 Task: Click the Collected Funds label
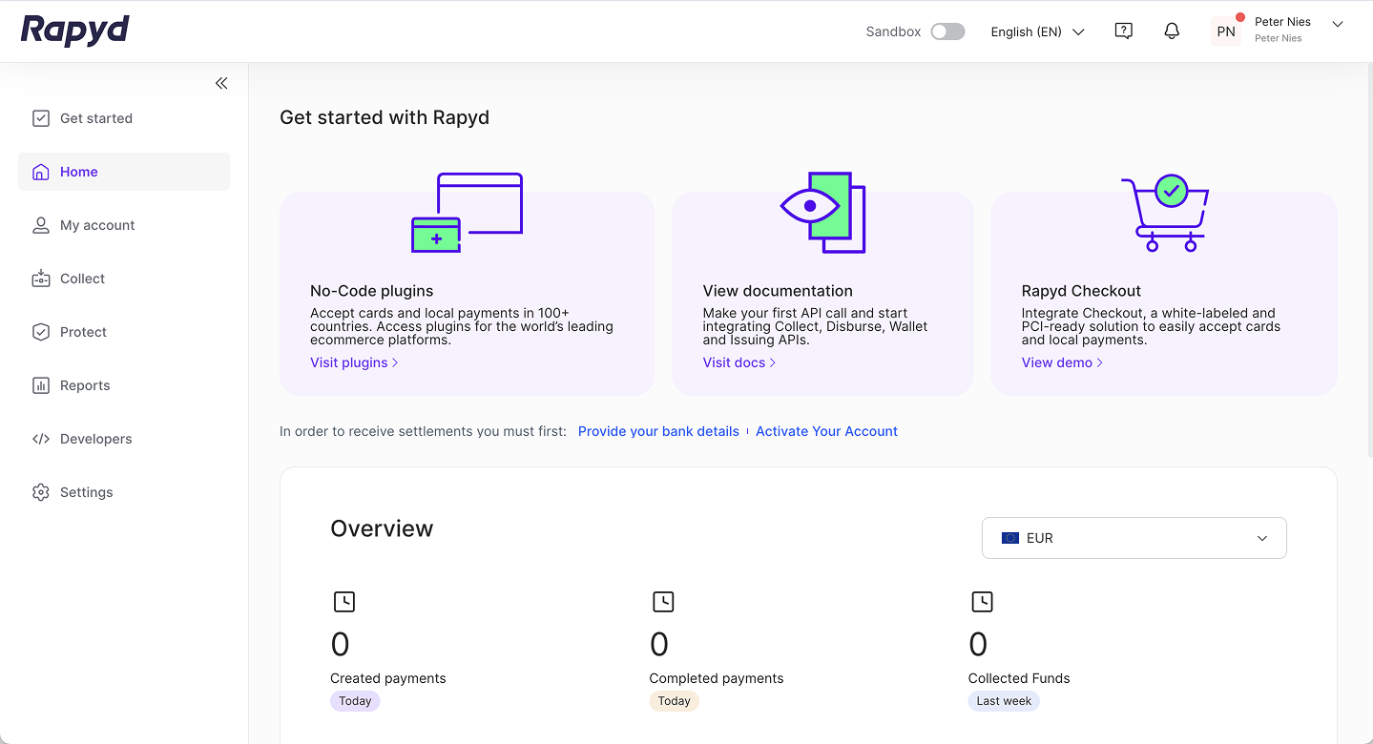[x=1019, y=678]
